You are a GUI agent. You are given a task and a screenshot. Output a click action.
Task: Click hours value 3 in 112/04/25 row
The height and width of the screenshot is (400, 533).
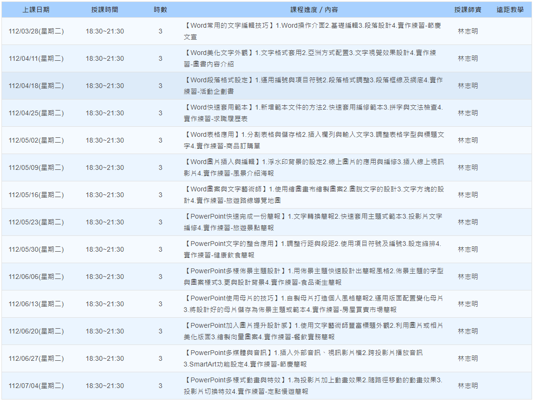161,113
